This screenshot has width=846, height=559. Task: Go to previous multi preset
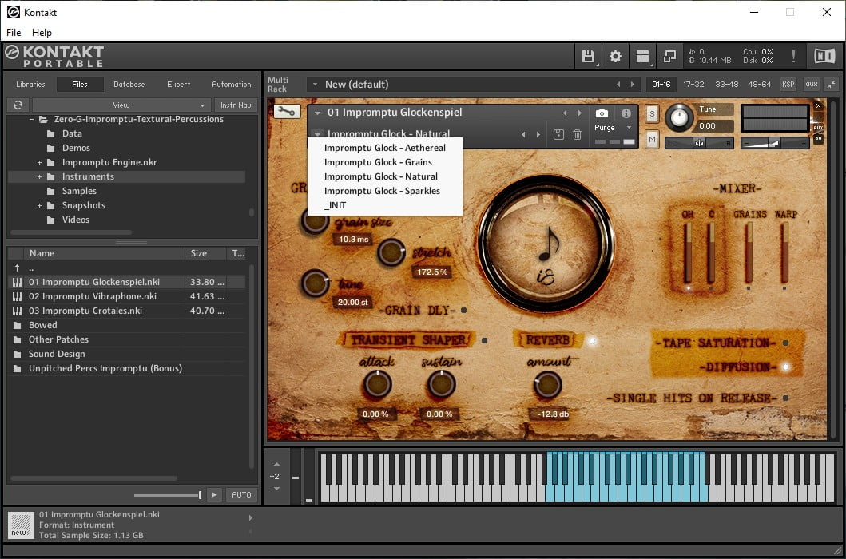pos(618,84)
